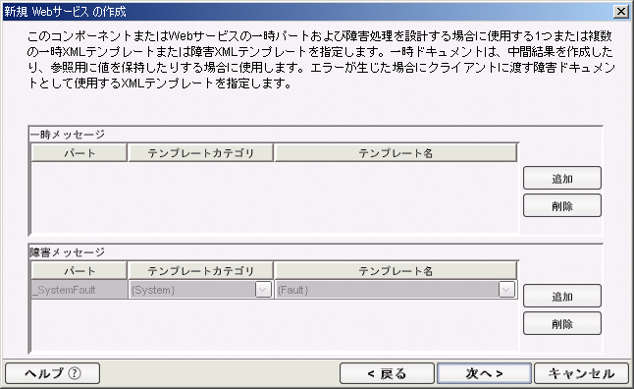Click 削除 button for 一時メッセージ
Viewport: 634px width, 389px height.
click(562, 205)
